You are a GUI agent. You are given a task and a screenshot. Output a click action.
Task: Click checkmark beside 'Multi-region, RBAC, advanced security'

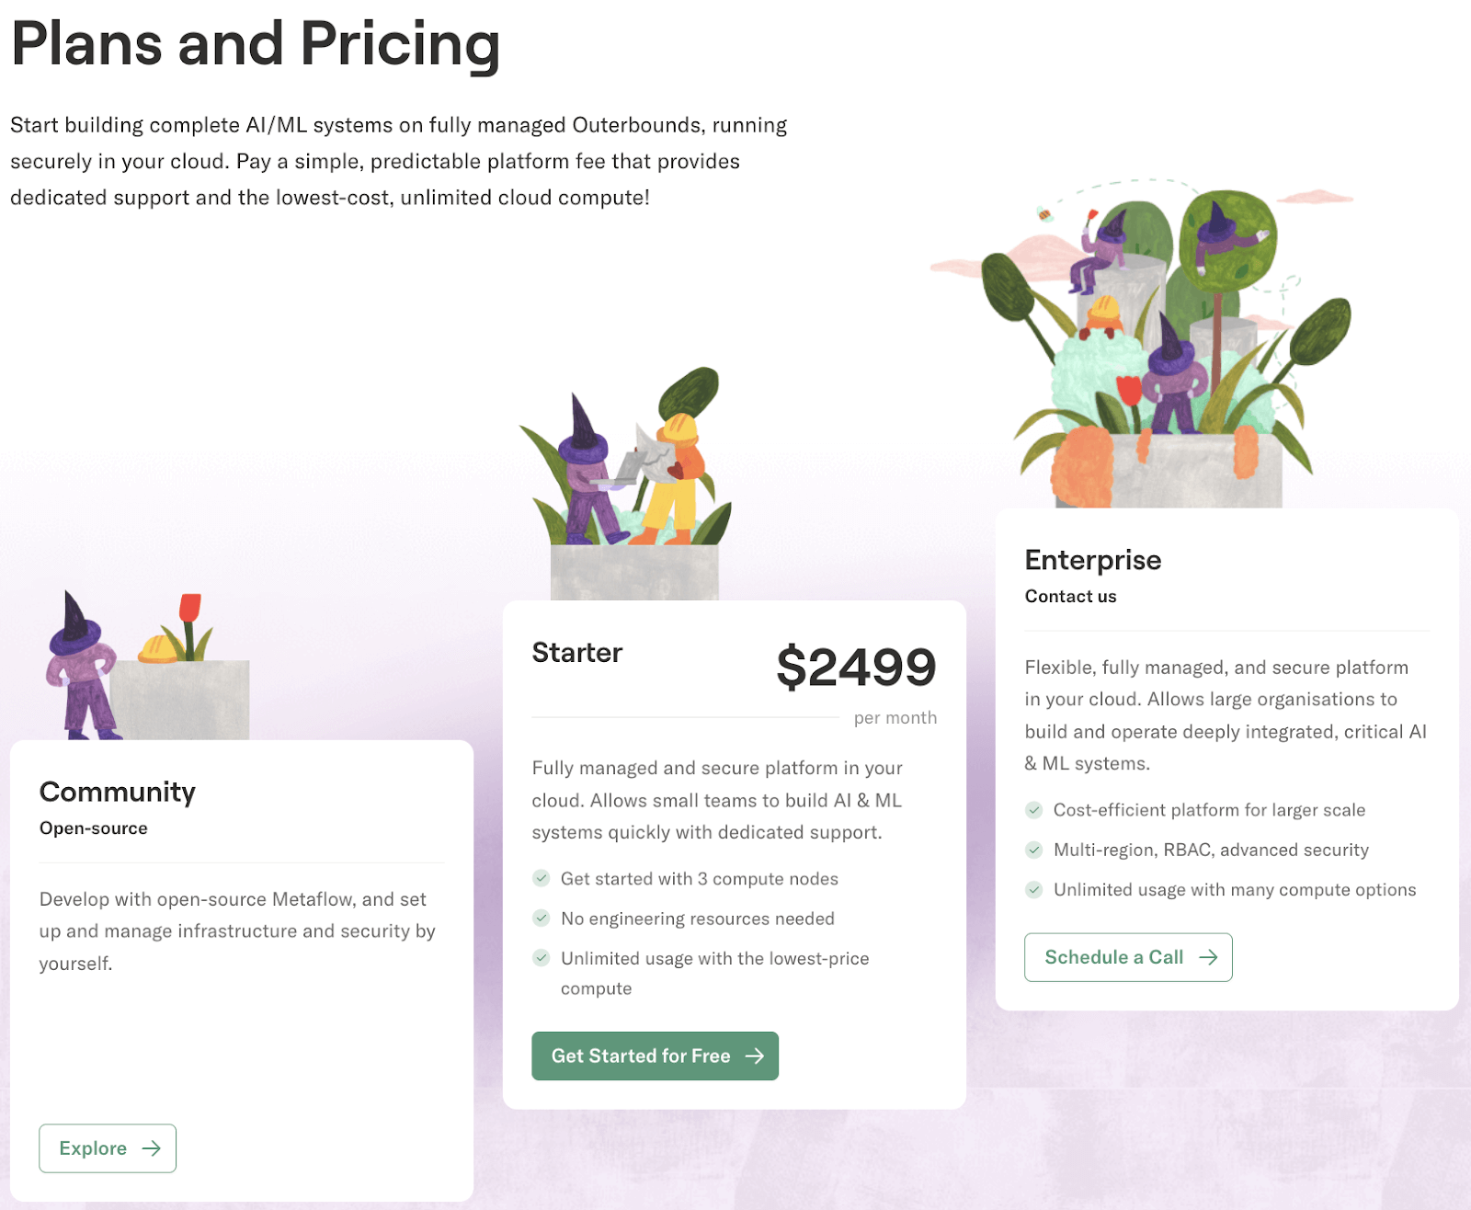pos(1034,850)
